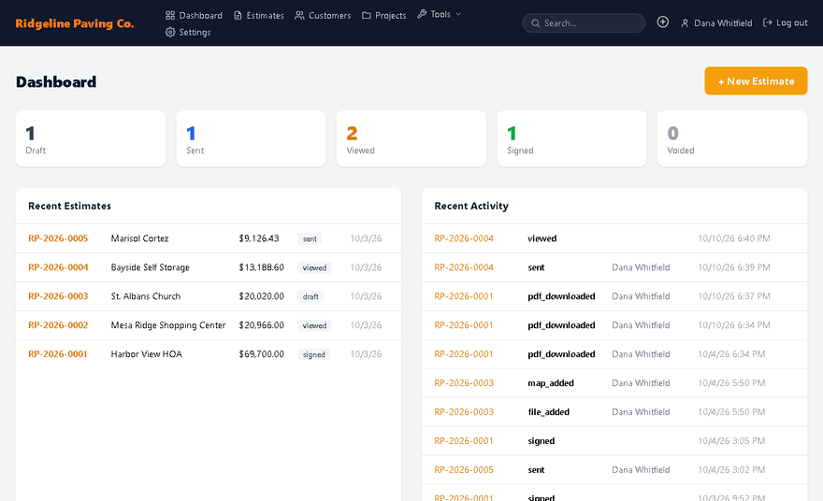Click the log out arrow icon

click(768, 22)
